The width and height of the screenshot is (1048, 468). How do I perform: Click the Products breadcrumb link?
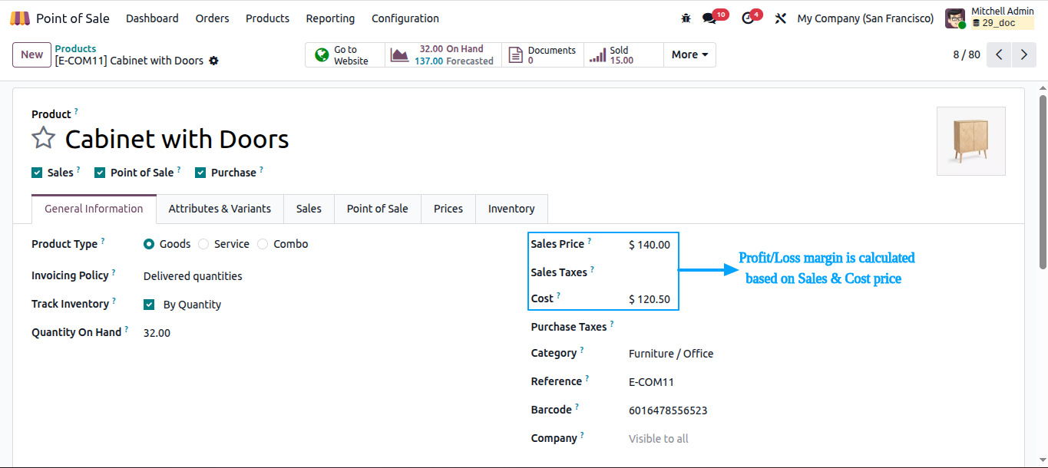coord(75,48)
